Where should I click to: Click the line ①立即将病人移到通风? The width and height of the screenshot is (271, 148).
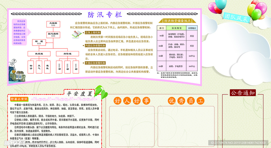[x=44, y=116]
